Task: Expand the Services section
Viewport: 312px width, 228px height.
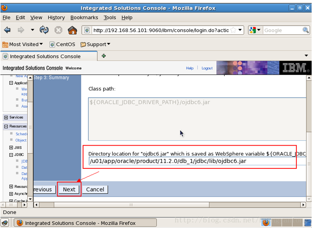Action: pos(6,117)
